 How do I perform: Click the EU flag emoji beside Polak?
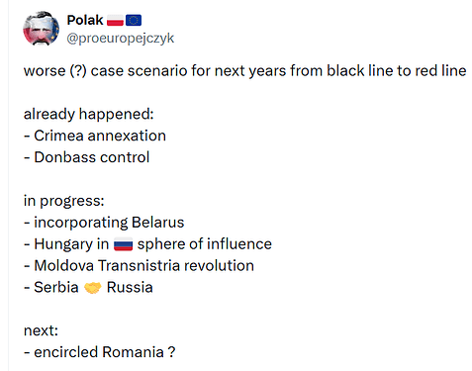point(134,21)
